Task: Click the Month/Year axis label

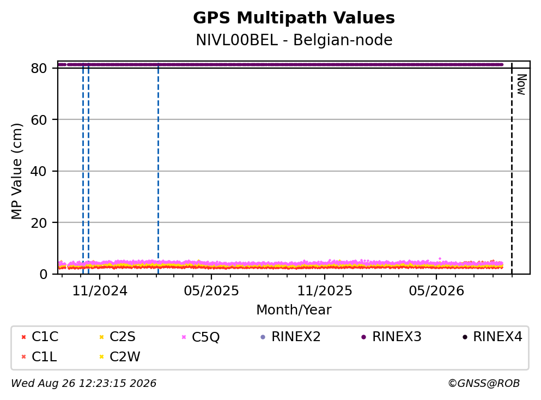Action: [294, 310]
